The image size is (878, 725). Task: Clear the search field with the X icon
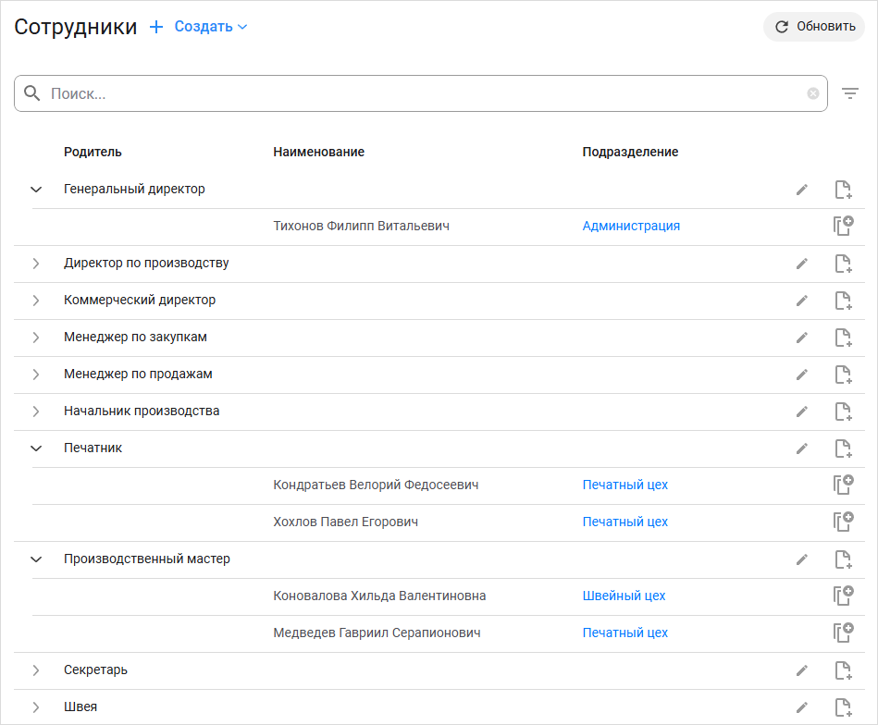coord(812,93)
